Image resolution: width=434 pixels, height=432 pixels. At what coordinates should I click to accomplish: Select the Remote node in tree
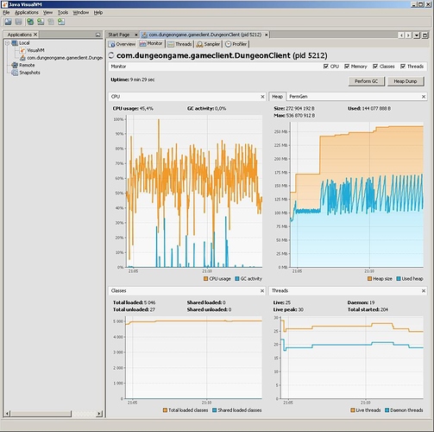click(x=23, y=66)
